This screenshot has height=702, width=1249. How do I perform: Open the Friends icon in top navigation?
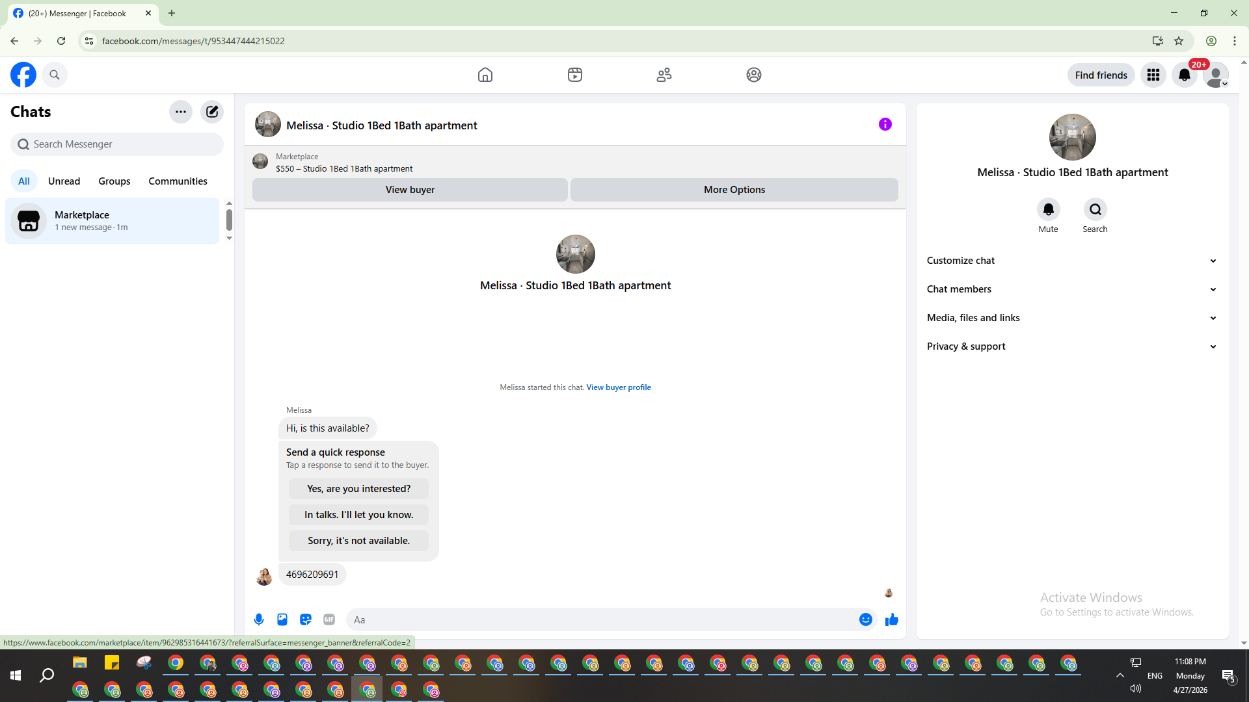point(664,75)
